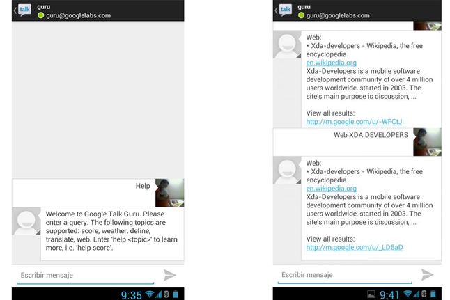Tap guru avatar beside second Web result
The image size is (450, 300).
click(287, 171)
